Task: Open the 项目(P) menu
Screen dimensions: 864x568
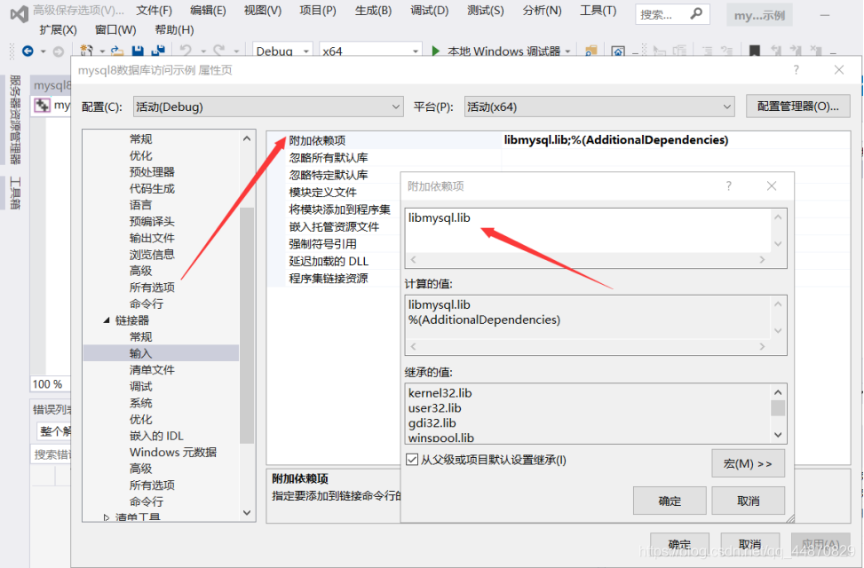Action: tap(317, 11)
